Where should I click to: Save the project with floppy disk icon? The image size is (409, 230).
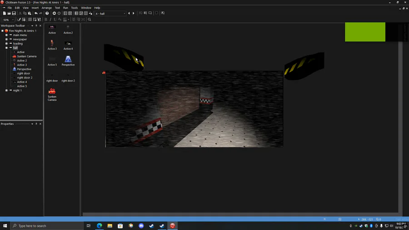(14, 13)
